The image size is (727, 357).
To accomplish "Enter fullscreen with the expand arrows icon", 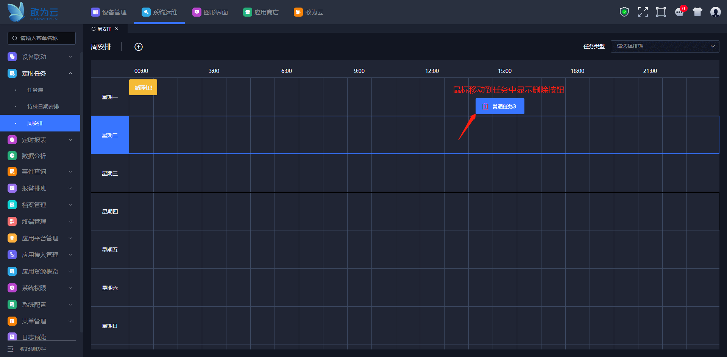I will (643, 12).
